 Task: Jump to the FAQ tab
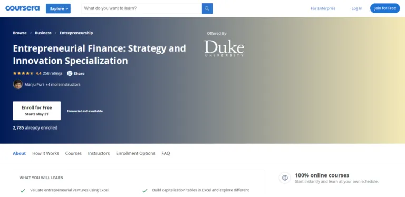[x=166, y=153]
